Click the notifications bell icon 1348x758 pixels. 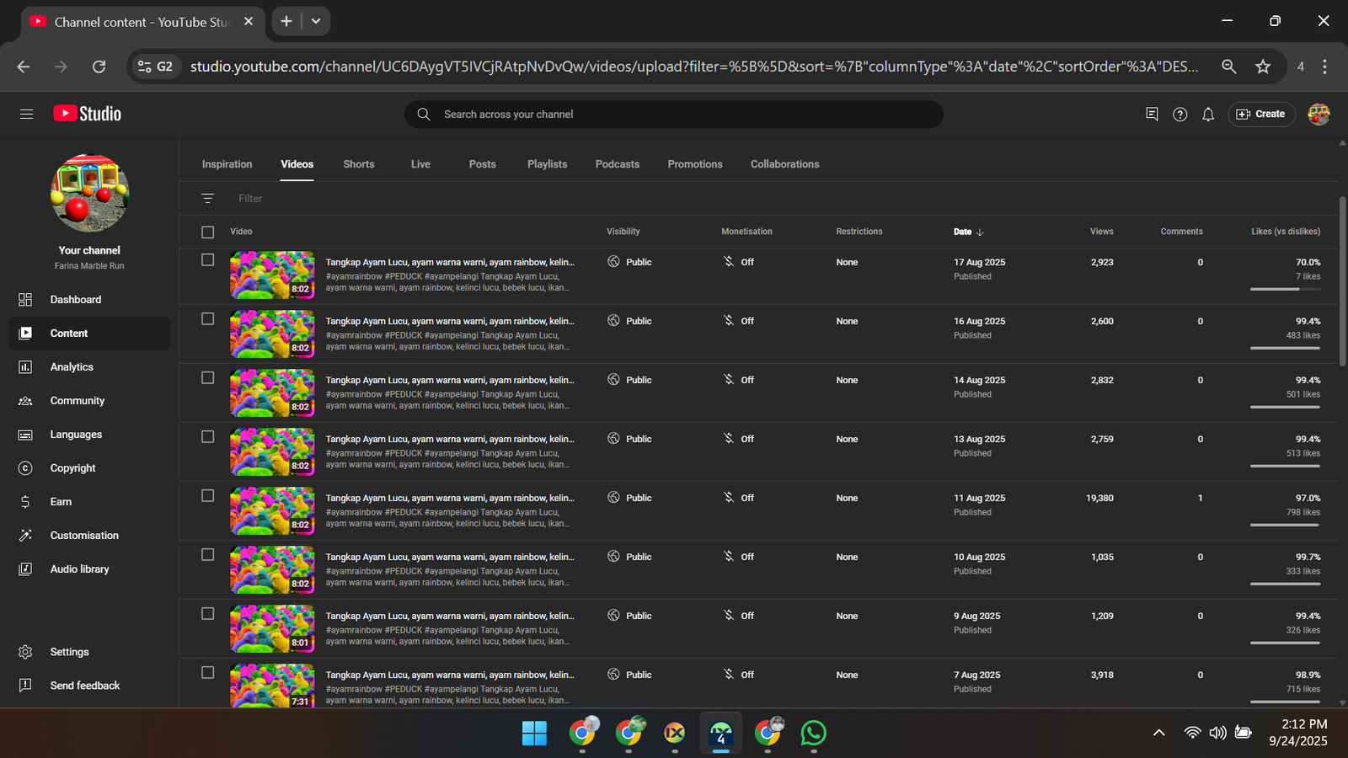click(x=1207, y=115)
